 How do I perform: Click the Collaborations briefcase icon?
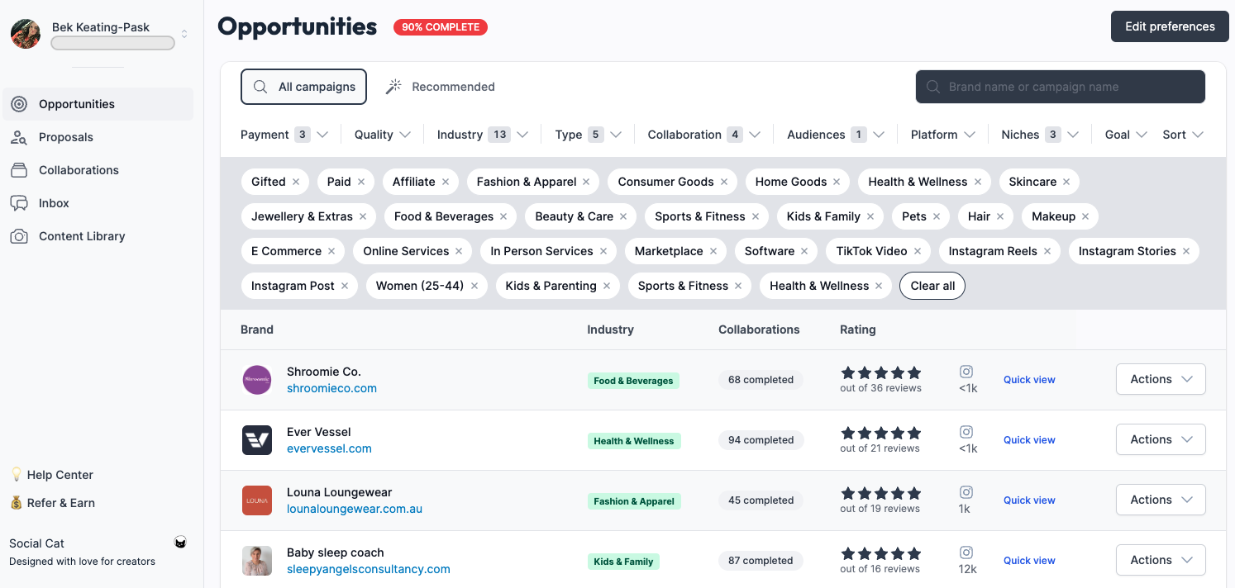pos(19,170)
